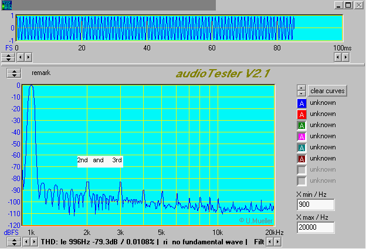Click the up/down stepper beside remark
This screenshot has width=366, height=249.
(14, 73)
